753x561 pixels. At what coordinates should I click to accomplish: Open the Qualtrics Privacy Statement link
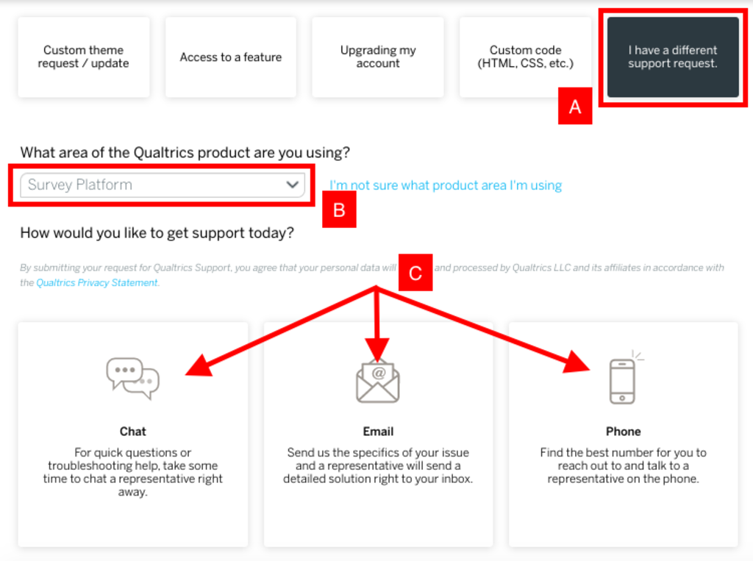click(x=96, y=282)
